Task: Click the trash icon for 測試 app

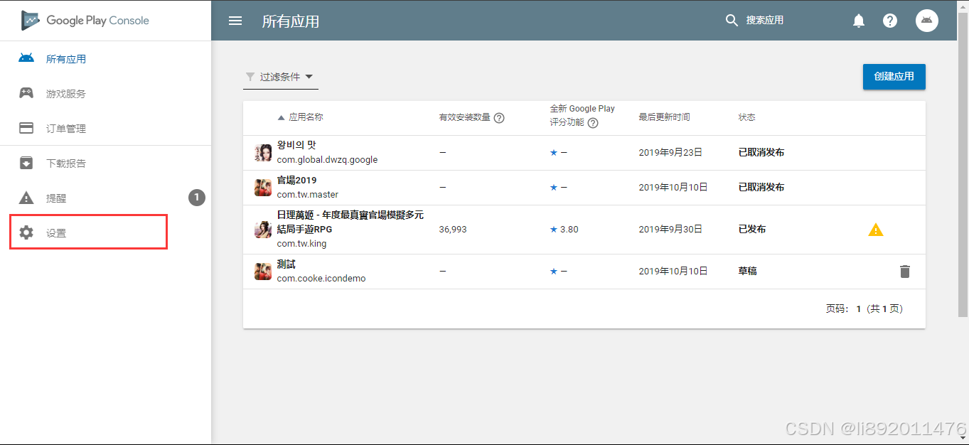Action: click(x=904, y=272)
